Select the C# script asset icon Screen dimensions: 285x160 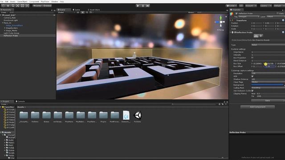[126, 115]
